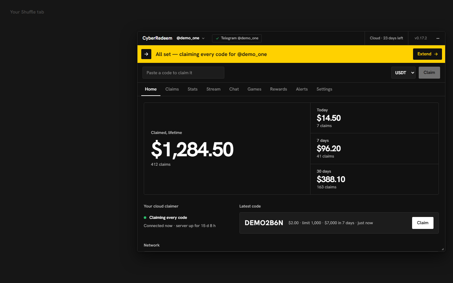Go to the Settings tab

click(324, 89)
